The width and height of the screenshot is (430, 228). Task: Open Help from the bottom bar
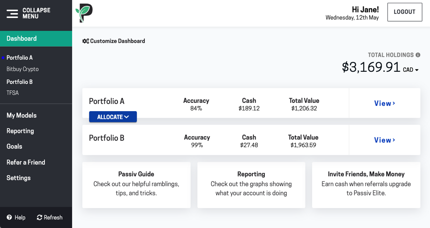(x=16, y=217)
